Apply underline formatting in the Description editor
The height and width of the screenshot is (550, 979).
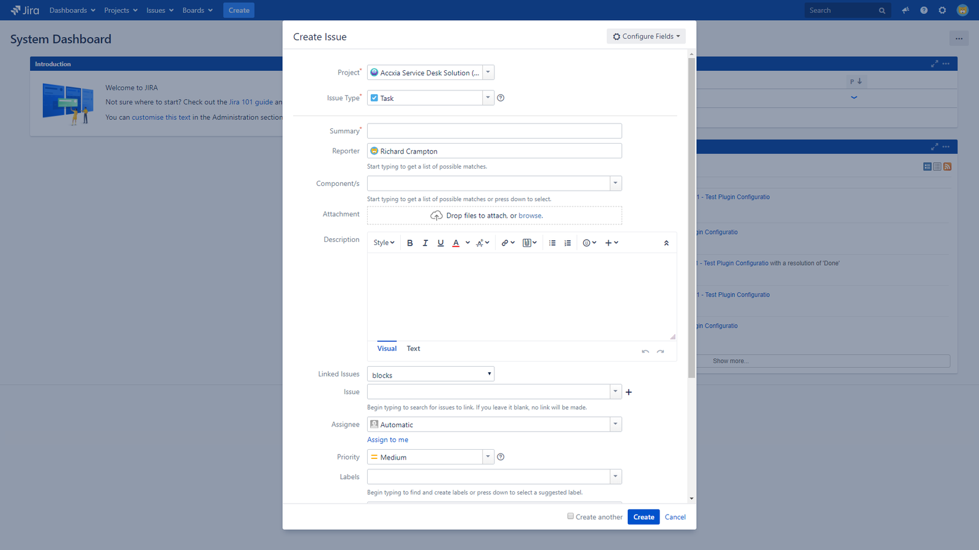441,243
